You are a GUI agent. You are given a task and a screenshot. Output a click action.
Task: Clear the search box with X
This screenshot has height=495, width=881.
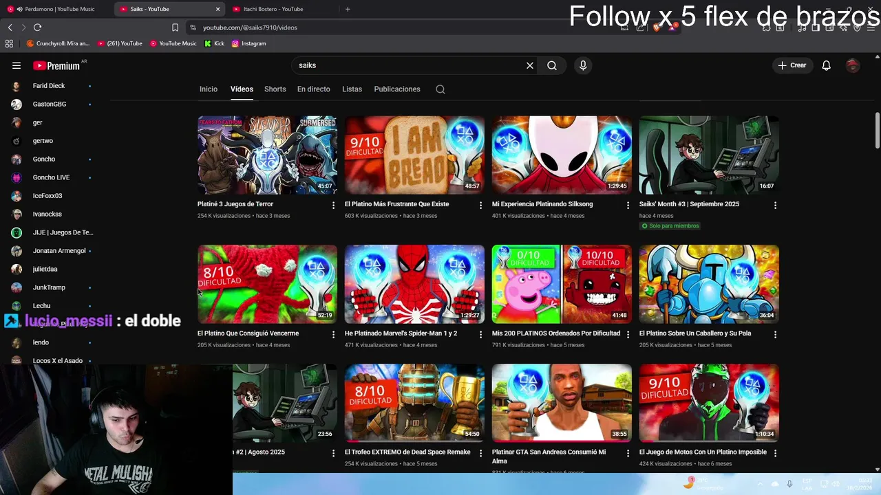(530, 65)
